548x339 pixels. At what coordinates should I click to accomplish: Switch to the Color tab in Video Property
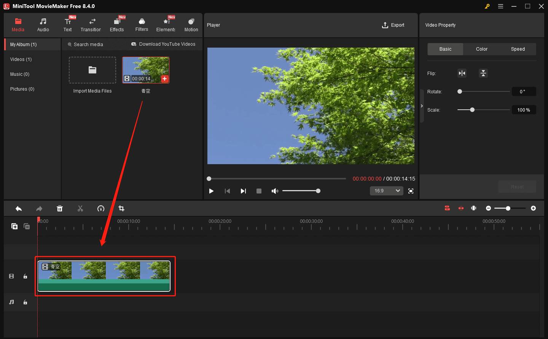click(481, 49)
